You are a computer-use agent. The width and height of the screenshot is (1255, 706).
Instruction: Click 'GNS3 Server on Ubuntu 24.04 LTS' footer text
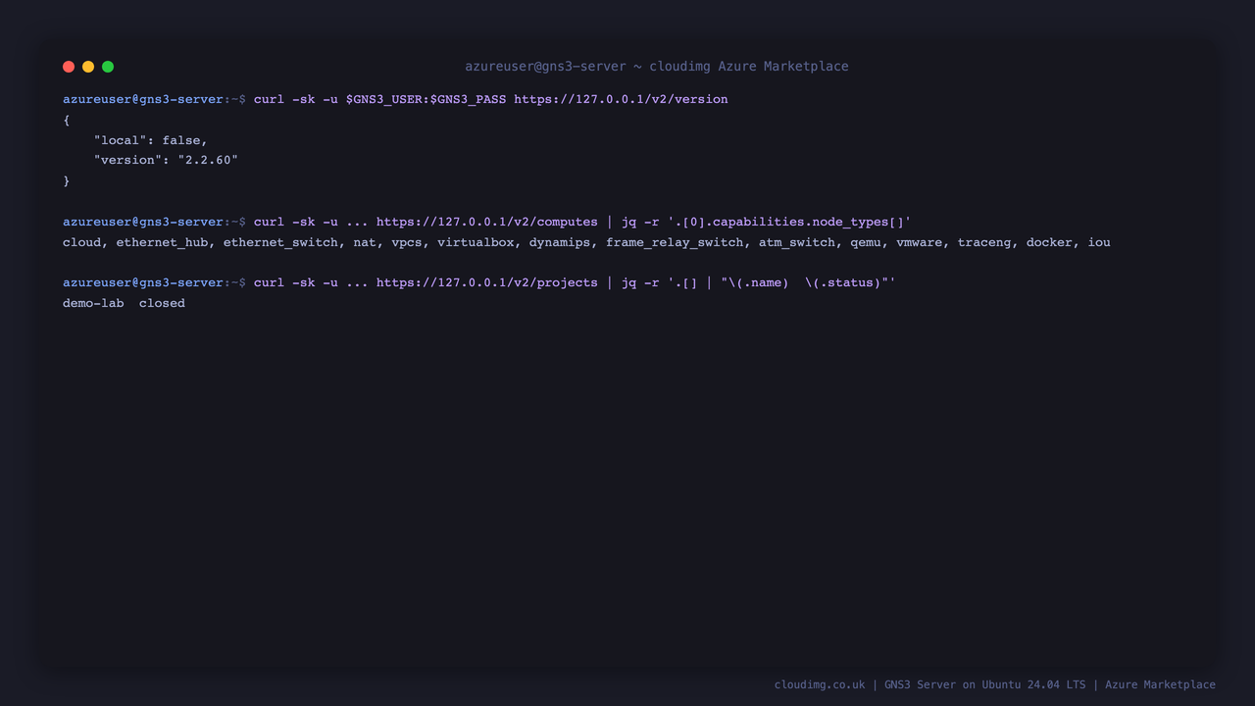coord(985,684)
